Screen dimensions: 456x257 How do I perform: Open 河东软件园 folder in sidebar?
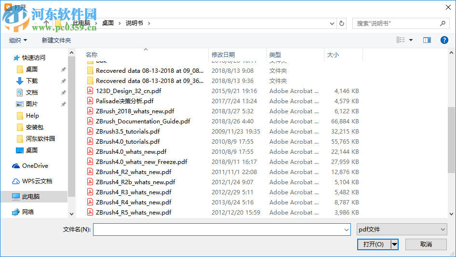coord(40,138)
